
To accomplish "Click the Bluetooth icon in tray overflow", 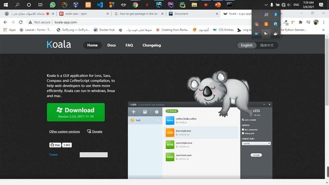I will coord(276,14).
